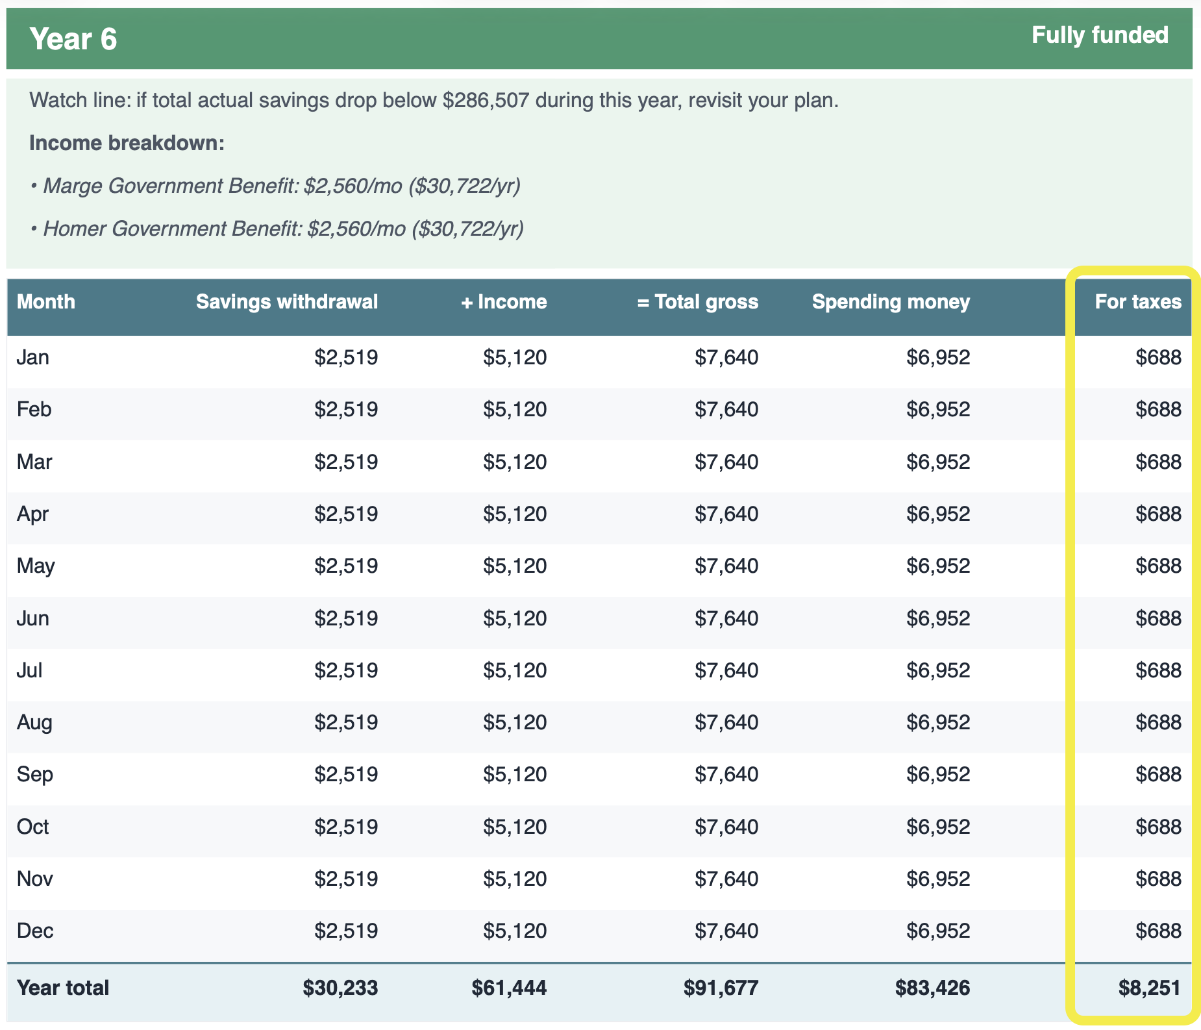1201x1030 pixels.
Task: Select the Mar month cell
Action: [34, 462]
